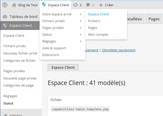The height and width of the screenshot is (116, 163).
Task: Click the WordPress logo icon
Action: [x=5, y=5]
